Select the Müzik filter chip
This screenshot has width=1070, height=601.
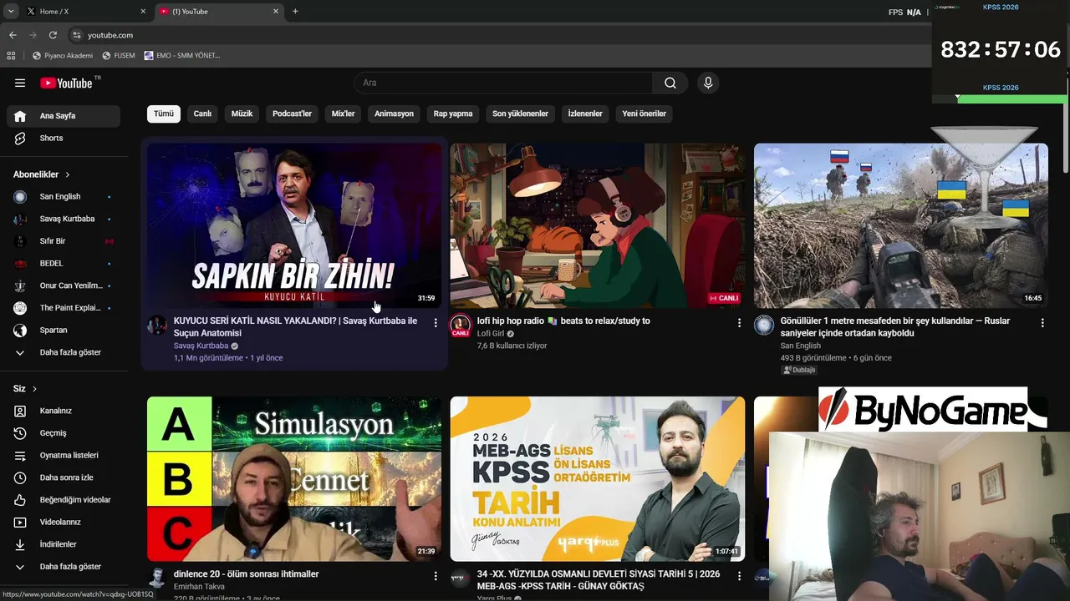(242, 114)
